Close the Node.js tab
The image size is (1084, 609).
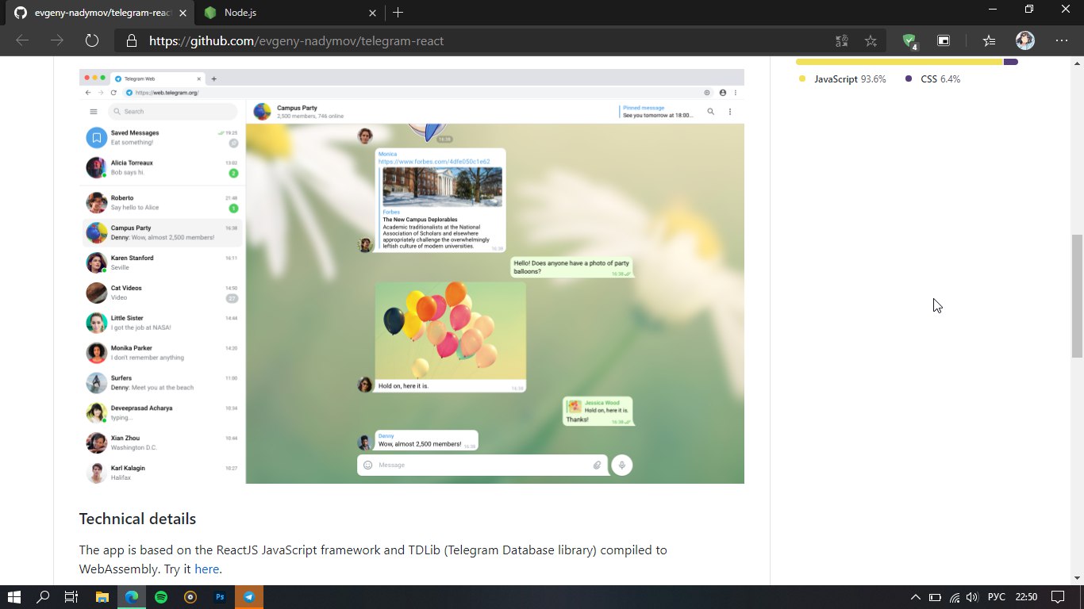(373, 13)
